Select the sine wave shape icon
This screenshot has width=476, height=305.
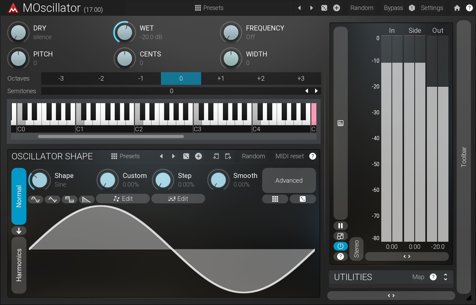tap(35, 199)
